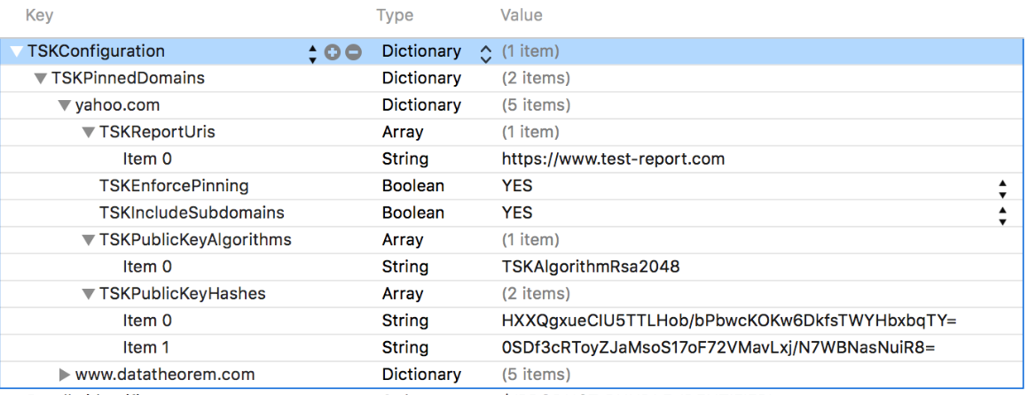Image resolution: width=1028 pixels, height=395 pixels.
Task: Toggle TSKIncludeSubdomains boolean value stepper
Action: pyautogui.click(x=1002, y=213)
